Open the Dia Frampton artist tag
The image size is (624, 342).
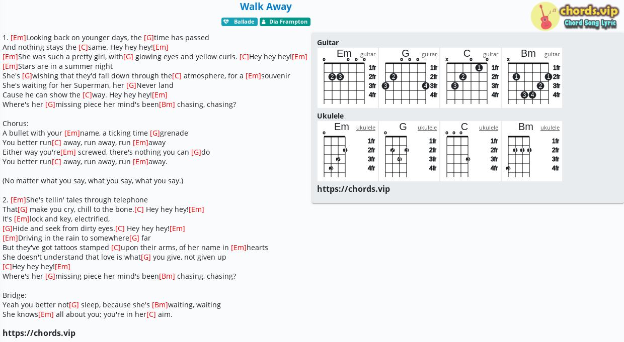point(285,22)
